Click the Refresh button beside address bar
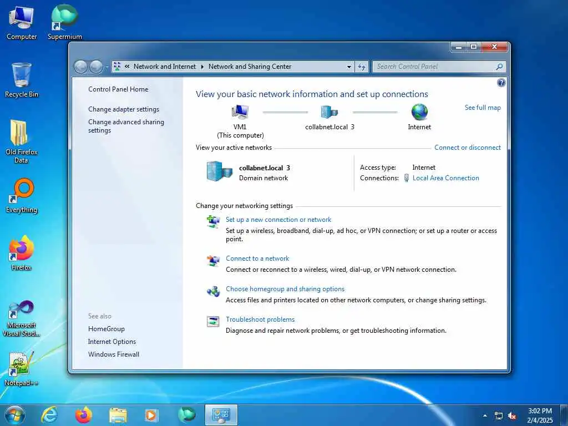 (x=362, y=67)
